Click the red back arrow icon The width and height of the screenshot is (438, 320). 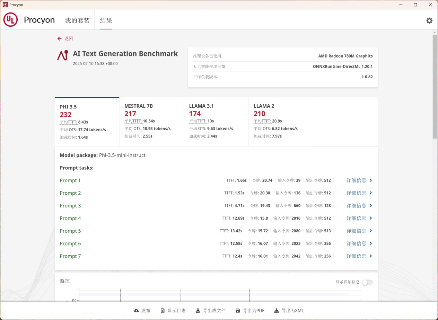59,38
